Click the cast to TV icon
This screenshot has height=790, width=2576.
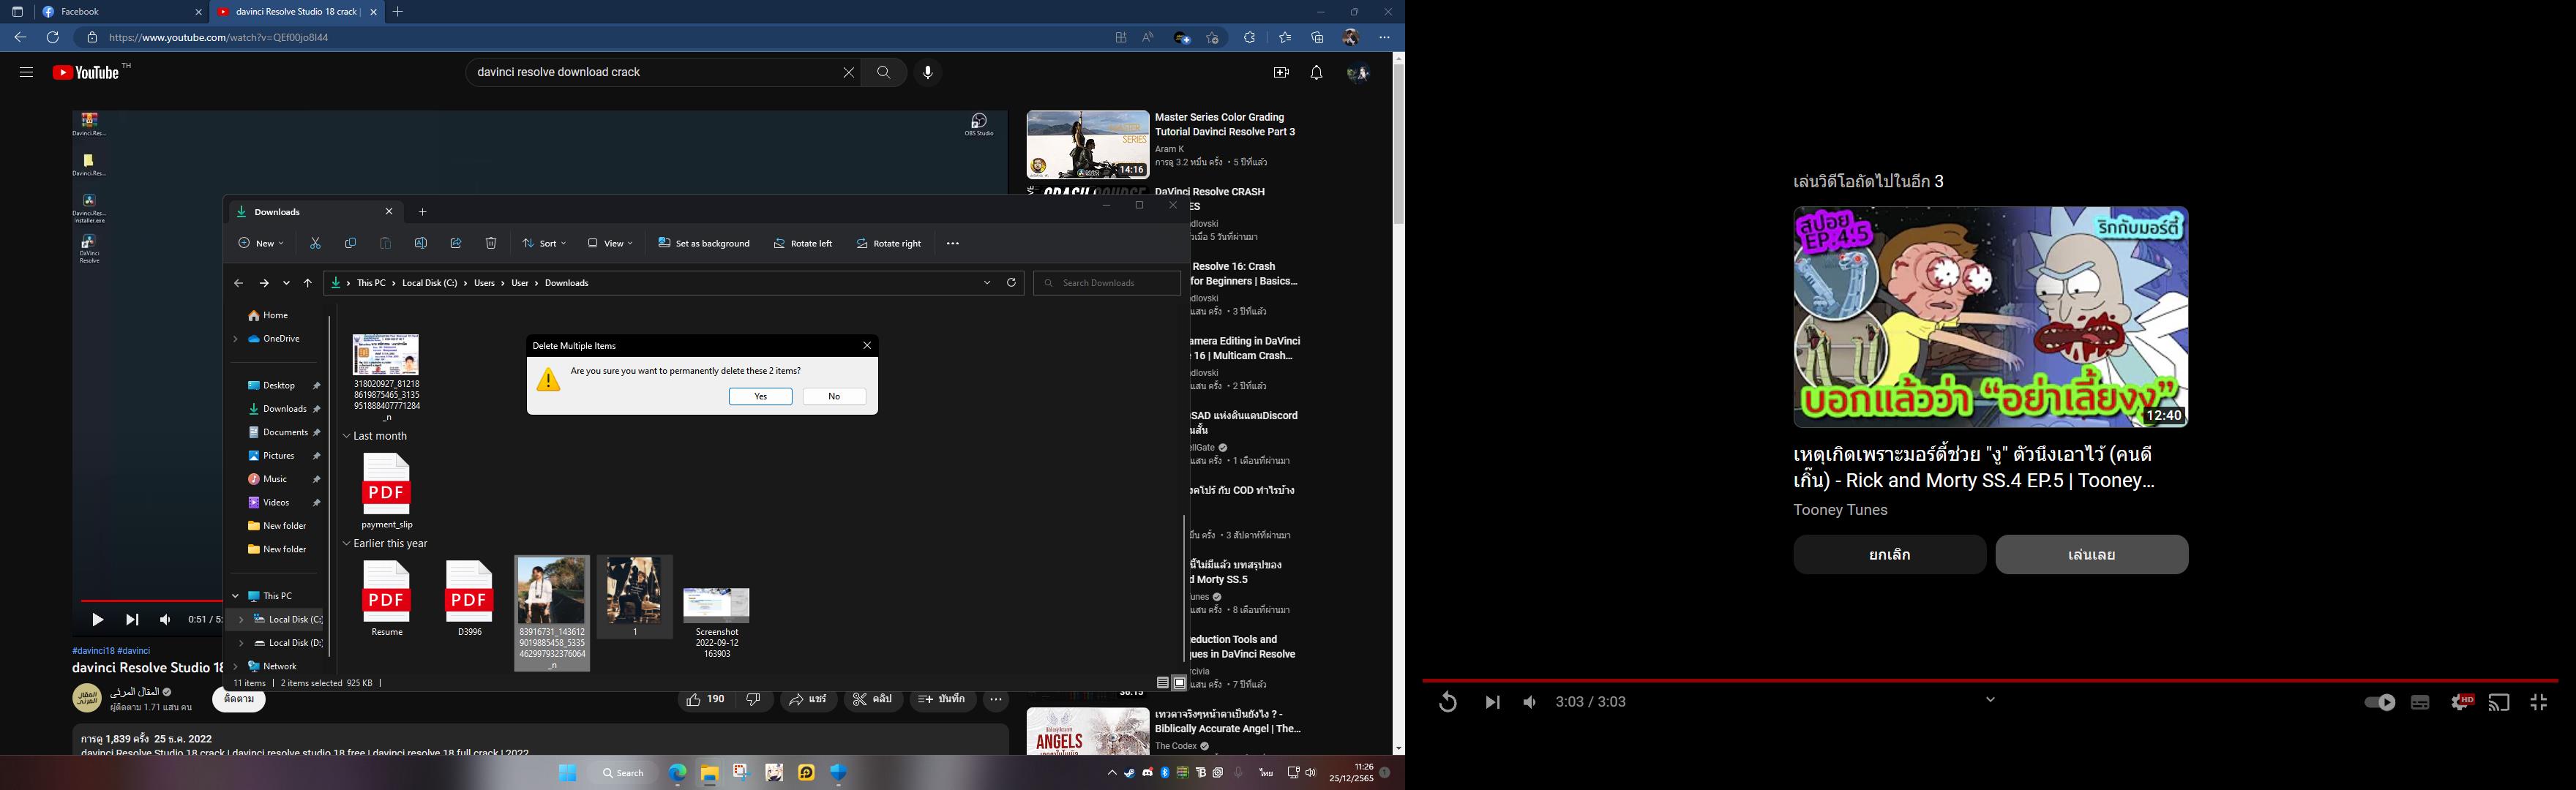click(x=2499, y=702)
